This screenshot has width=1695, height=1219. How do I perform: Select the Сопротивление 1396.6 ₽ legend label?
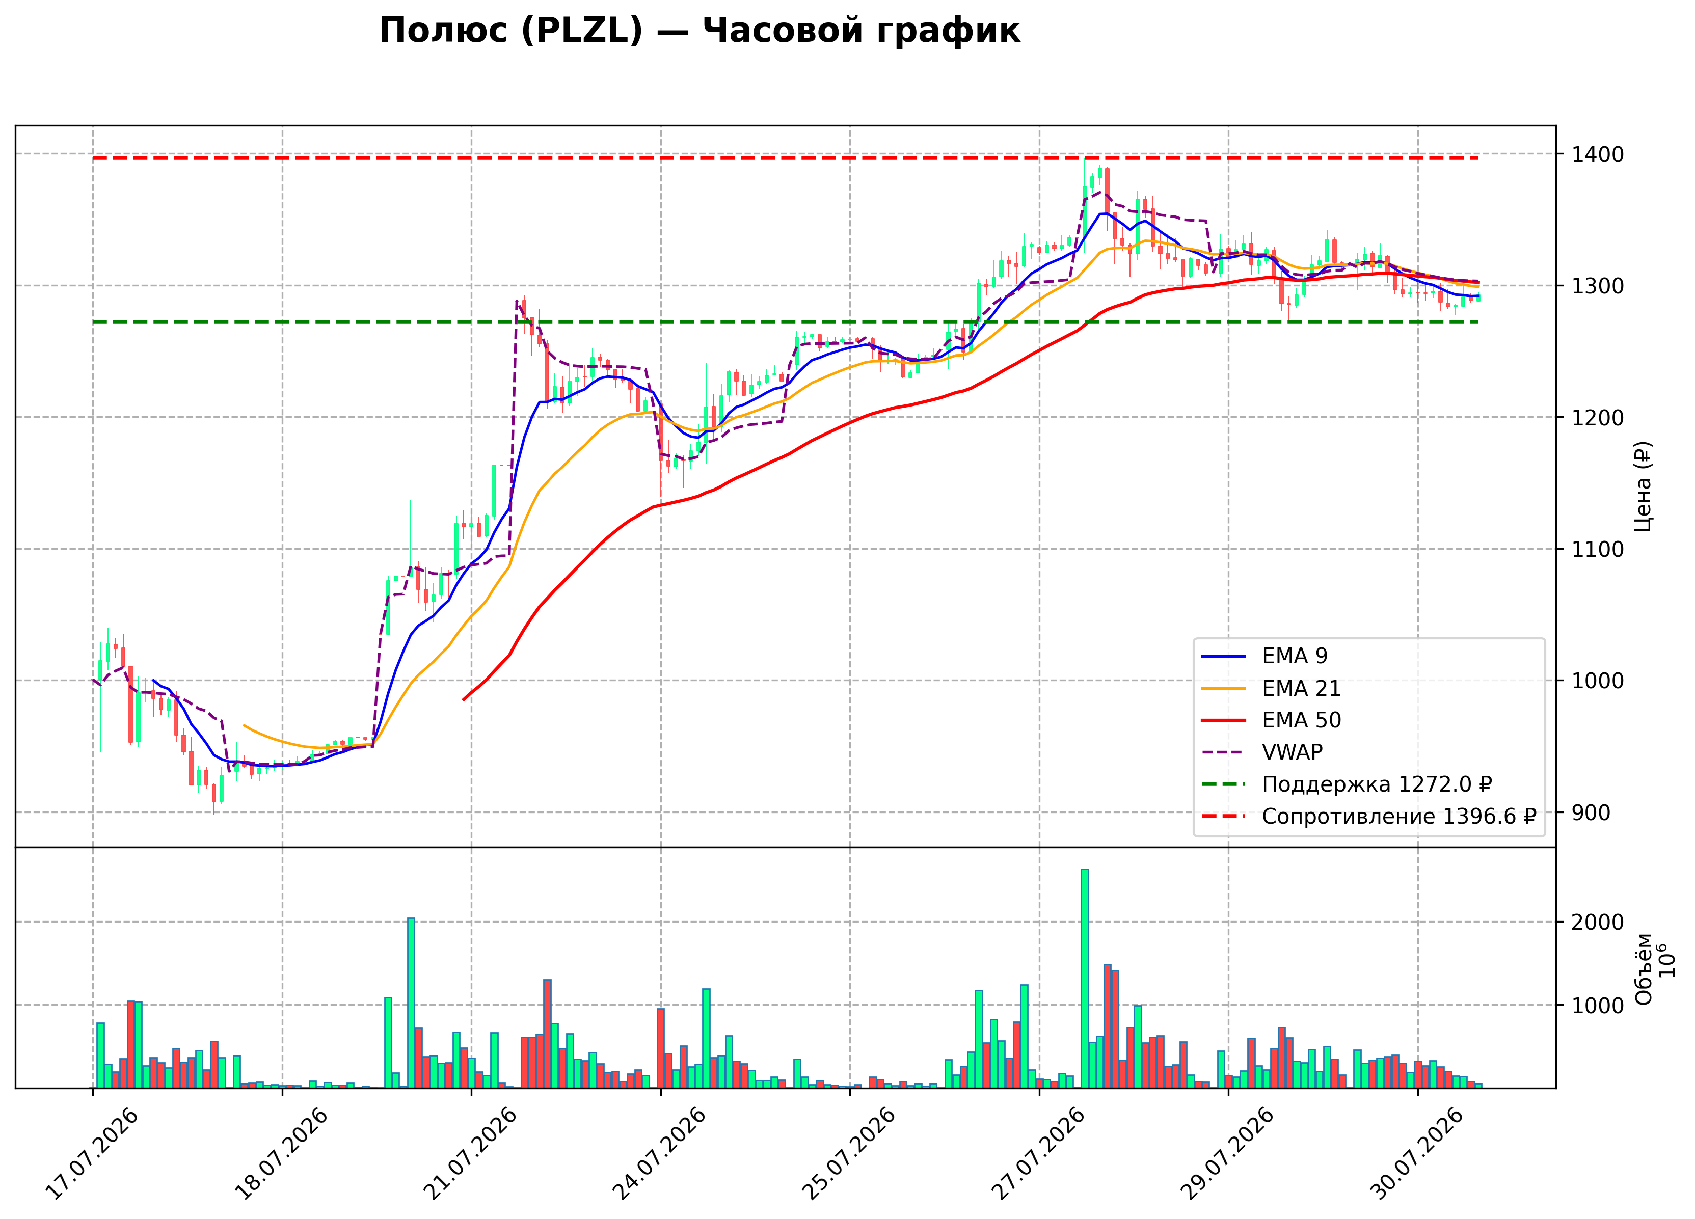coord(1399,817)
